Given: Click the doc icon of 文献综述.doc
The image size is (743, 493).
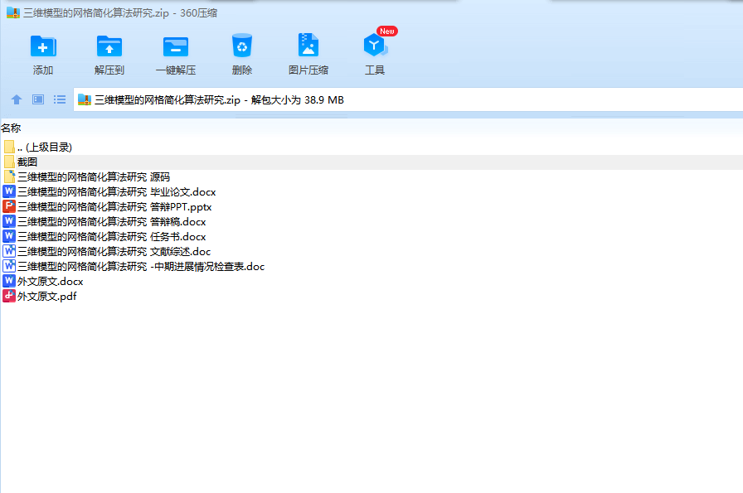Looking at the screenshot, I should tap(9, 252).
